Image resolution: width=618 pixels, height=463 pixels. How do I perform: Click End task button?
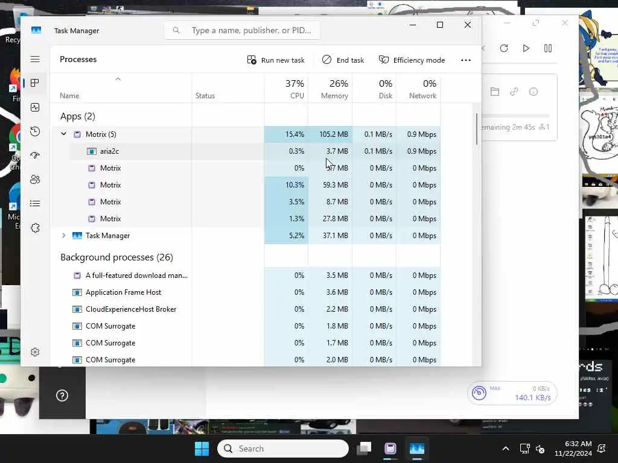tap(343, 60)
